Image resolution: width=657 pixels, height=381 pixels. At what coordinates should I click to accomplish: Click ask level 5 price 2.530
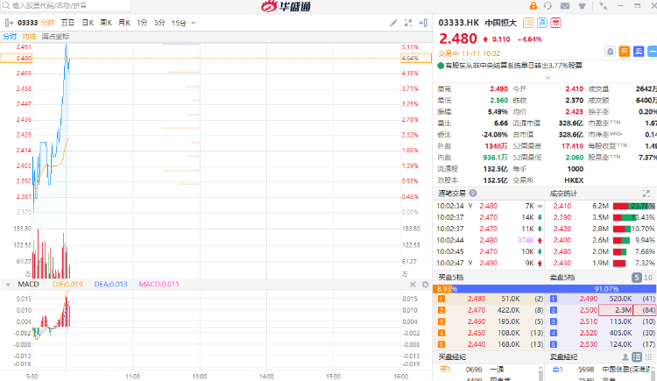589,344
